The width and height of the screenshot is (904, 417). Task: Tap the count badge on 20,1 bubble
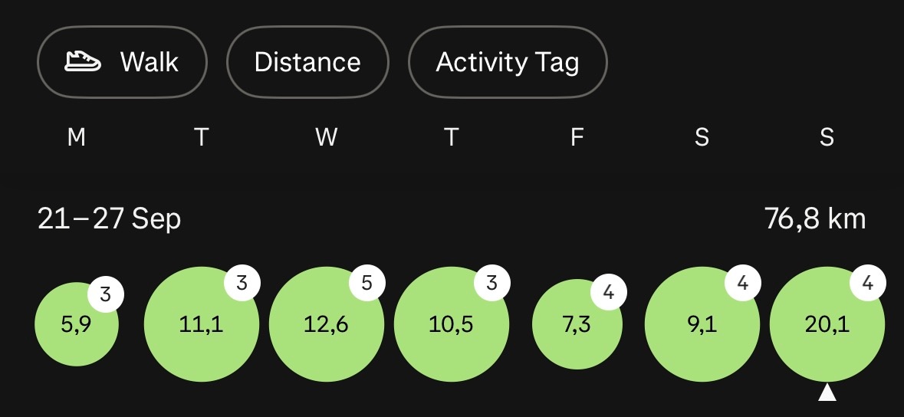pos(868,283)
